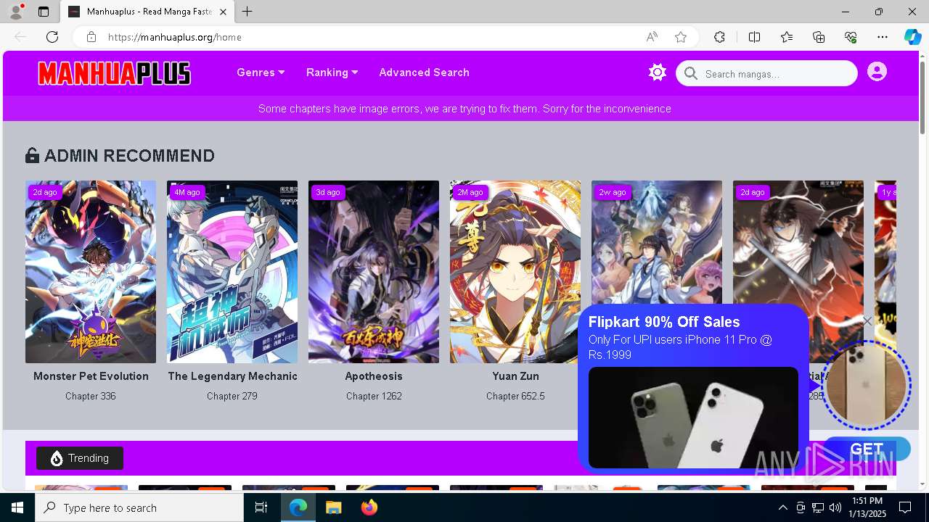The height and width of the screenshot is (522, 929).
Task: Select the Trending tab
Action: [80, 458]
